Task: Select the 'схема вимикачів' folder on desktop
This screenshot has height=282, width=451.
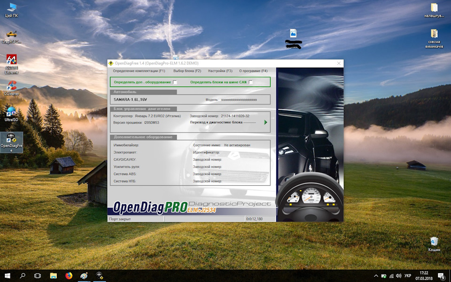Action: 434,38
